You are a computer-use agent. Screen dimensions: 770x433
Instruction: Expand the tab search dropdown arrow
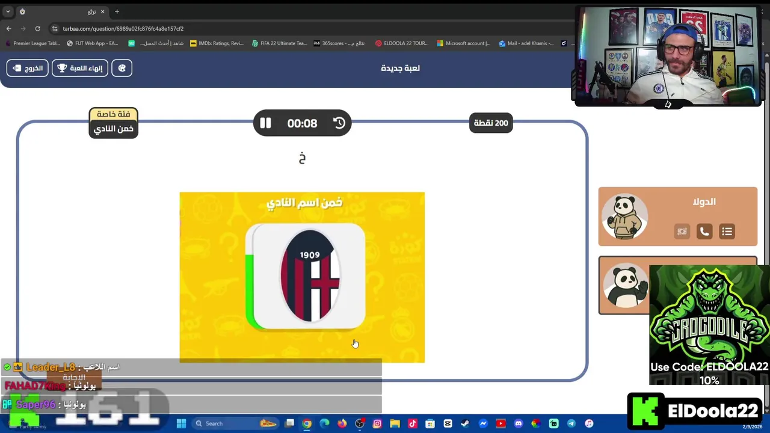click(8, 11)
